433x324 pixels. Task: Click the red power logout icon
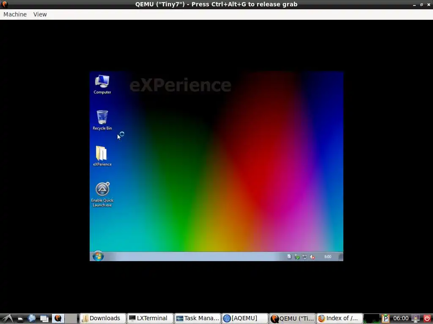[x=427, y=319]
